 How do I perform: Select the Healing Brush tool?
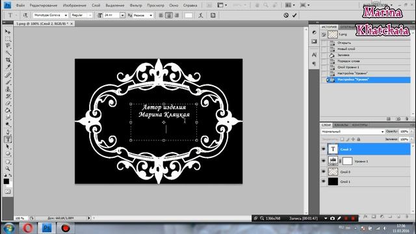pos(8,75)
